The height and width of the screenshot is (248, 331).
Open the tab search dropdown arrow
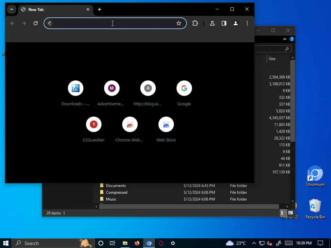(12, 9)
